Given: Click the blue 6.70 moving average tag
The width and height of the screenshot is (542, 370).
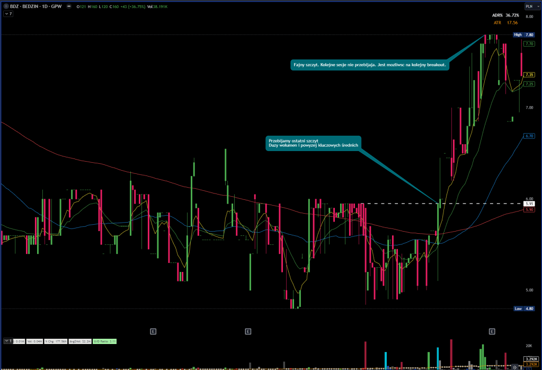Looking at the screenshot, I should pos(529,136).
